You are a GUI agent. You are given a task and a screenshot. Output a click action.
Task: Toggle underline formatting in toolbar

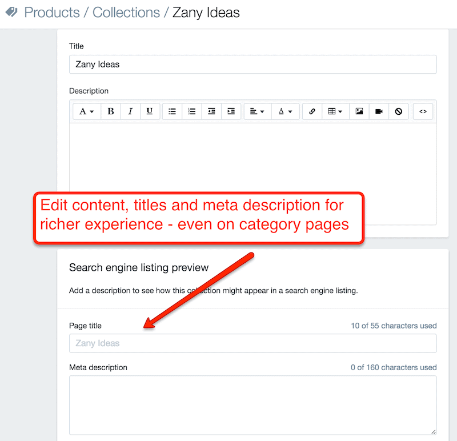coord(150,111)
